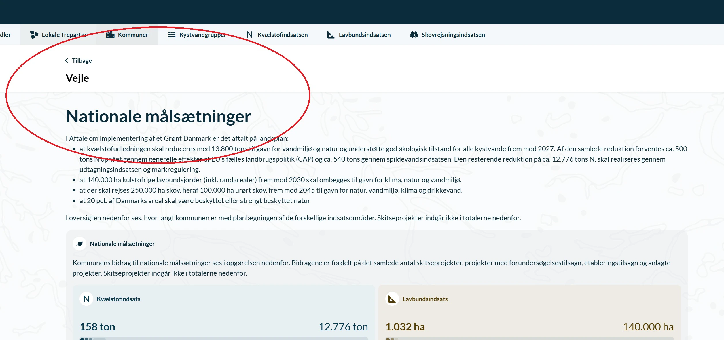Viewport: 724px width, 340px height.
Task: Click the Skovrejsningsindsatsen trees icon
Action: pyautogui.click(x=414, y=35)
